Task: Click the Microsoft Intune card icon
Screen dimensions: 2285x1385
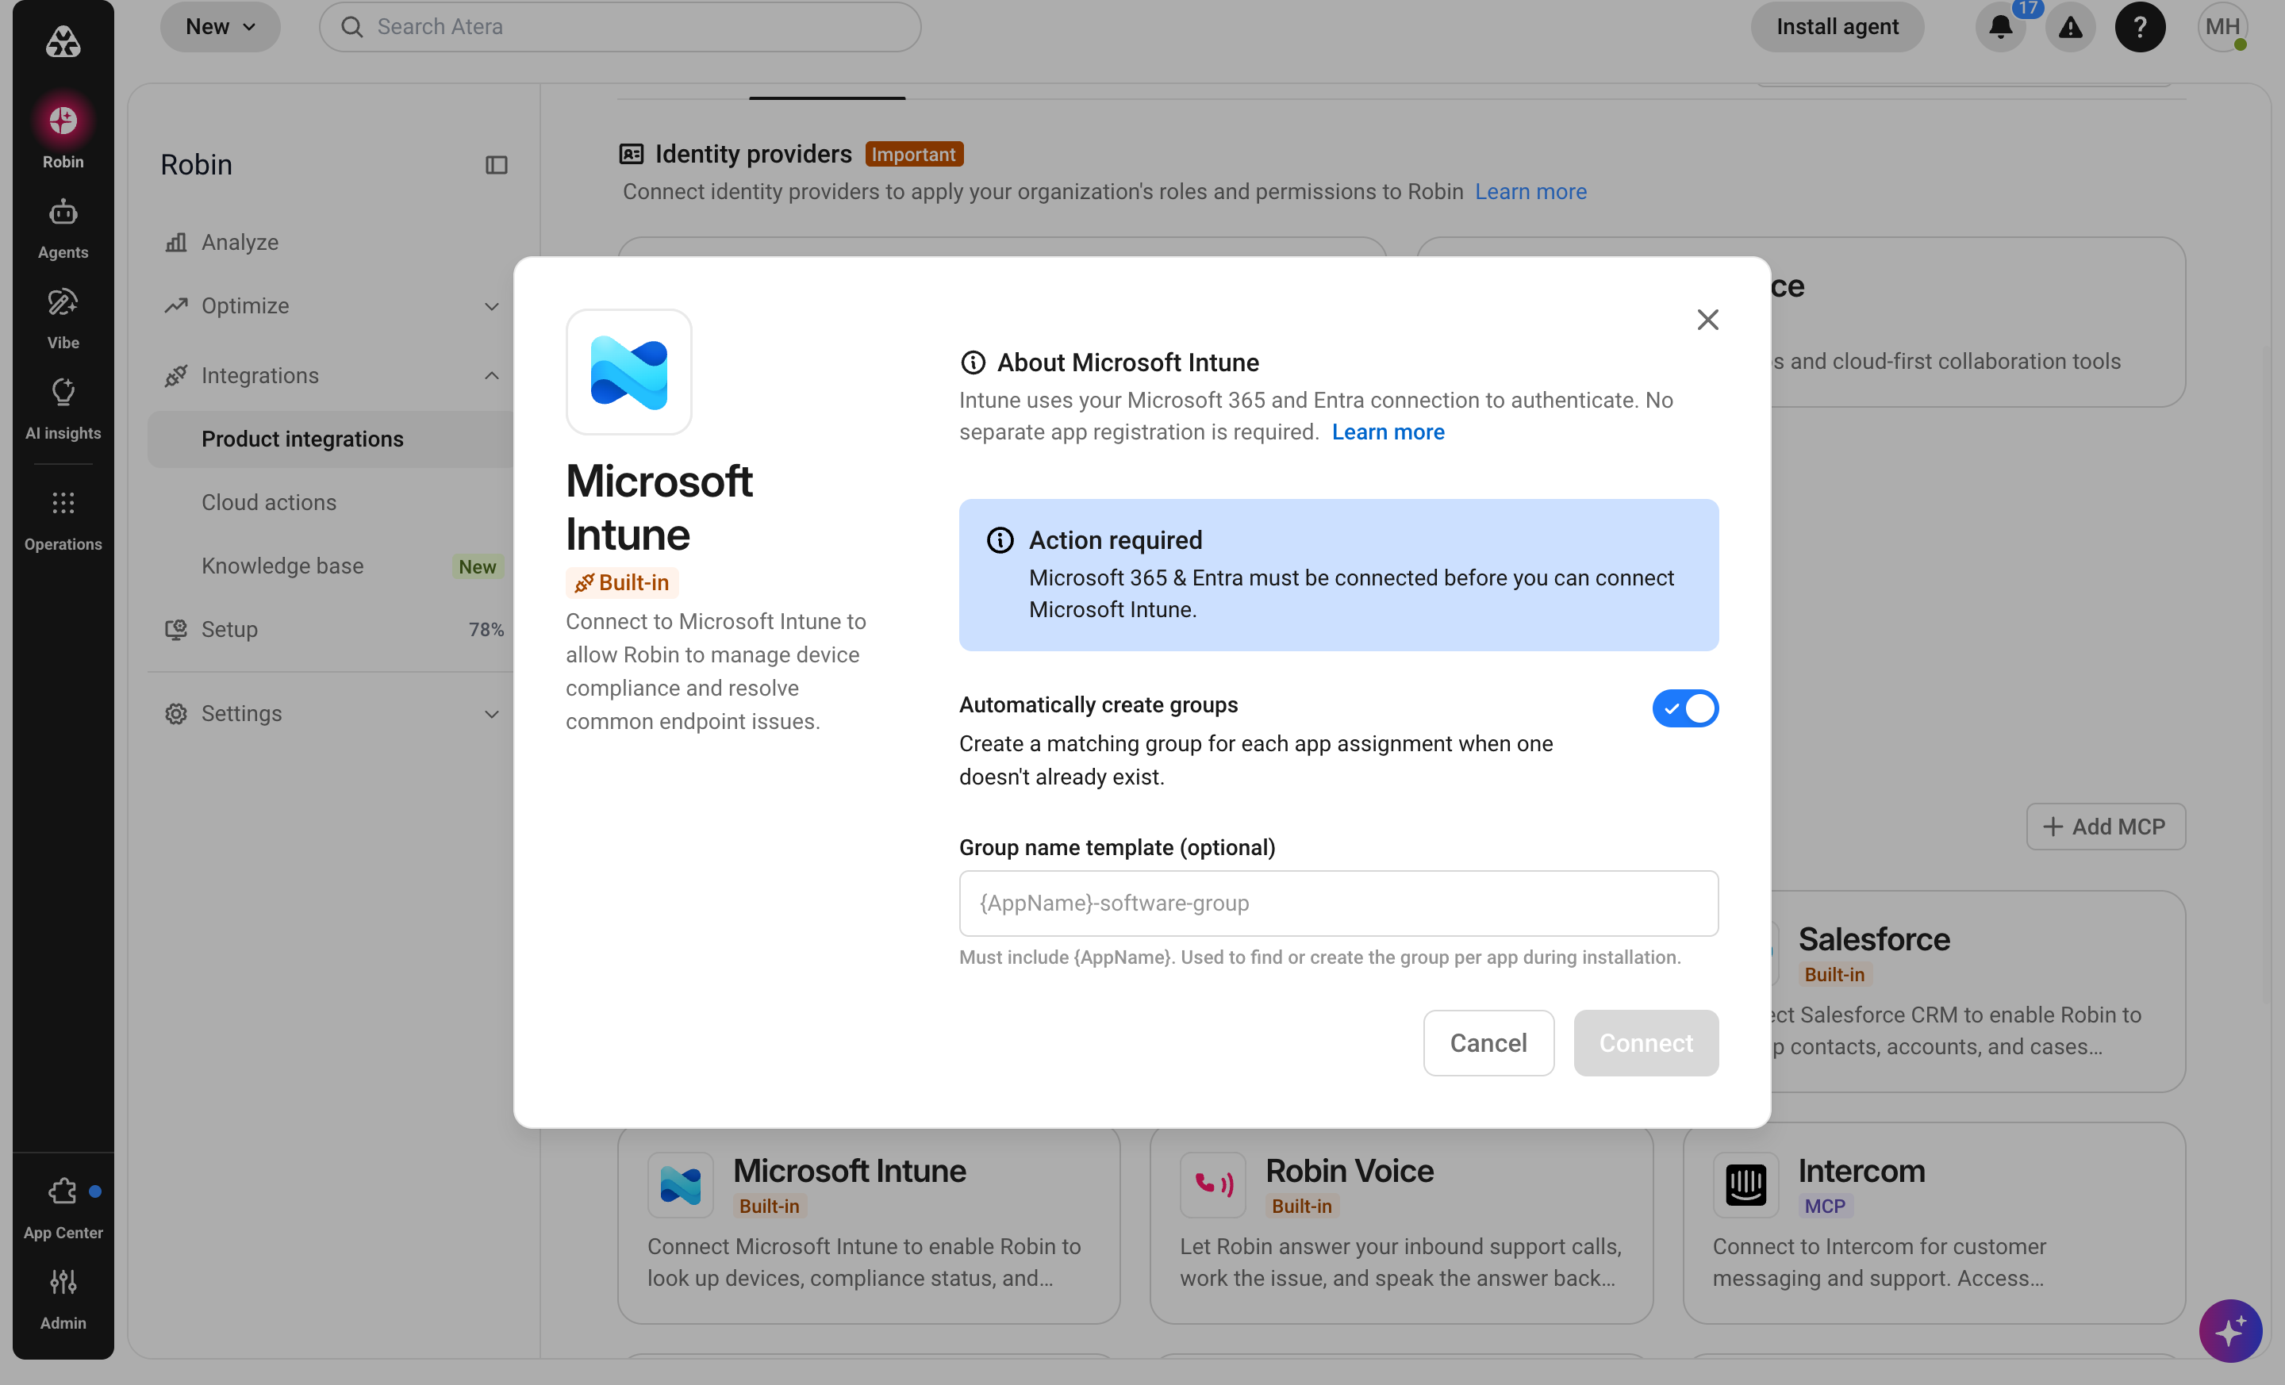Action: click(680, 1185)
